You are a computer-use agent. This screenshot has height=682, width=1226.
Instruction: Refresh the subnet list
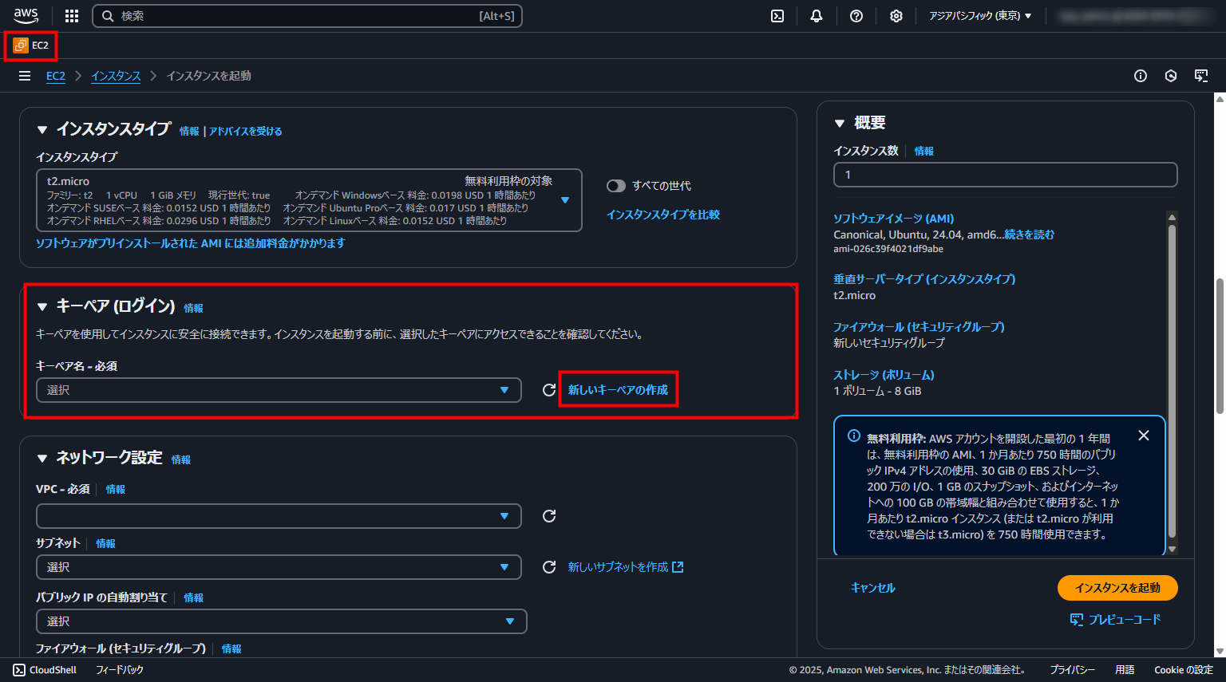click(x=549, y=567)
